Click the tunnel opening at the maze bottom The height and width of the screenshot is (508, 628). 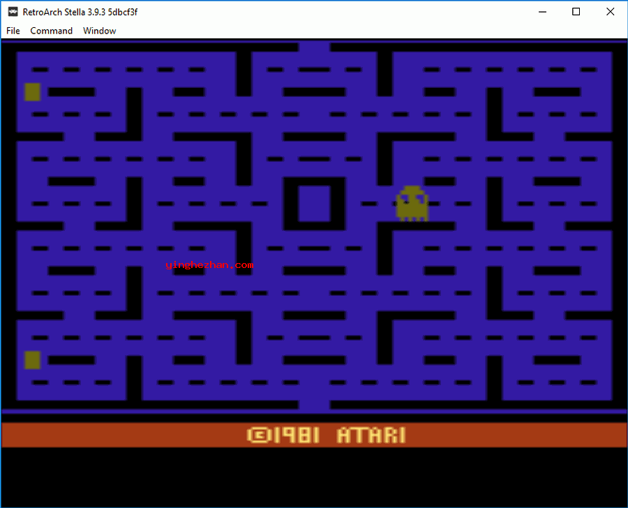point(314,405)
